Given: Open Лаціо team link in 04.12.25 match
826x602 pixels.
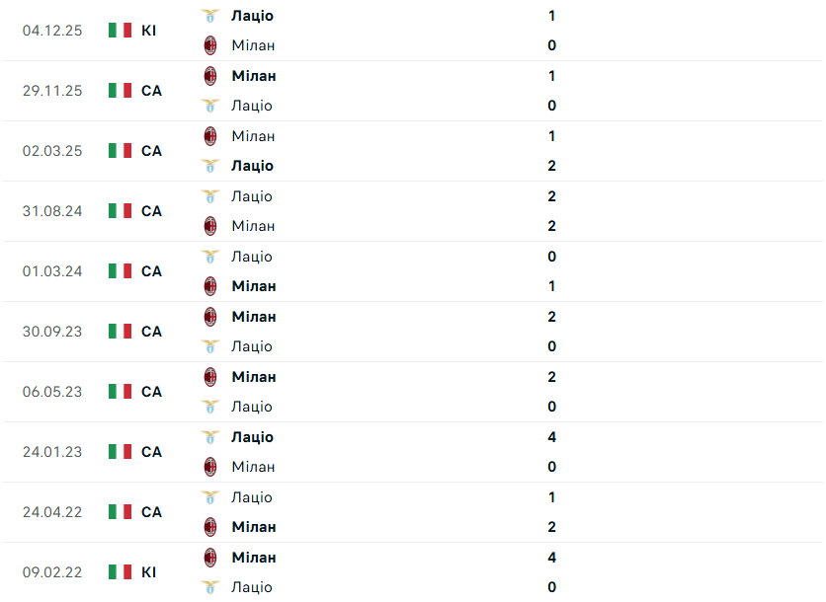Looking at the screenshot, I should pos(252,16).
